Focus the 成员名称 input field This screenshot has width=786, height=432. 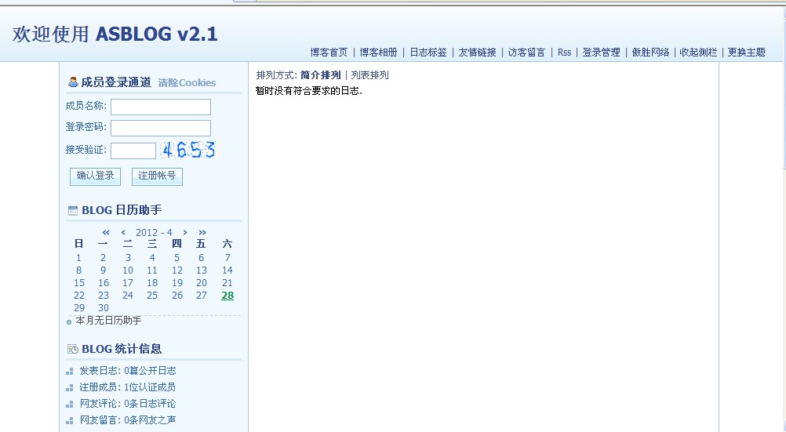click(x=161, y=107)
